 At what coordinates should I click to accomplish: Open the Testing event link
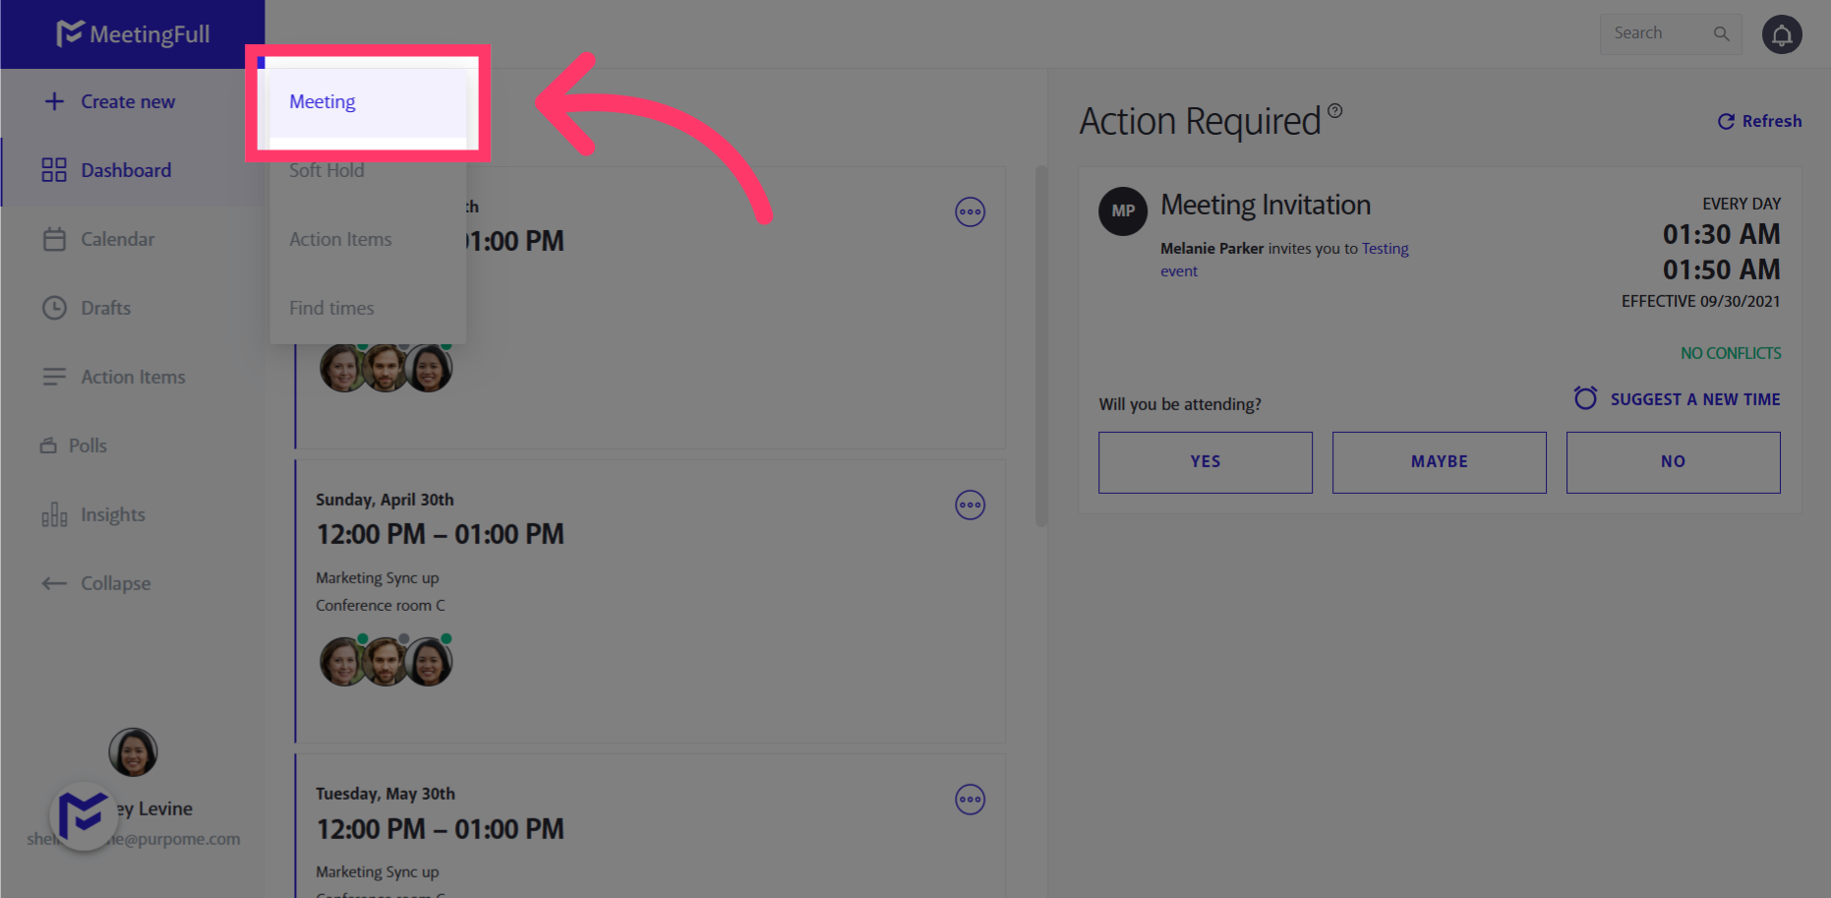coord(1386,248)
